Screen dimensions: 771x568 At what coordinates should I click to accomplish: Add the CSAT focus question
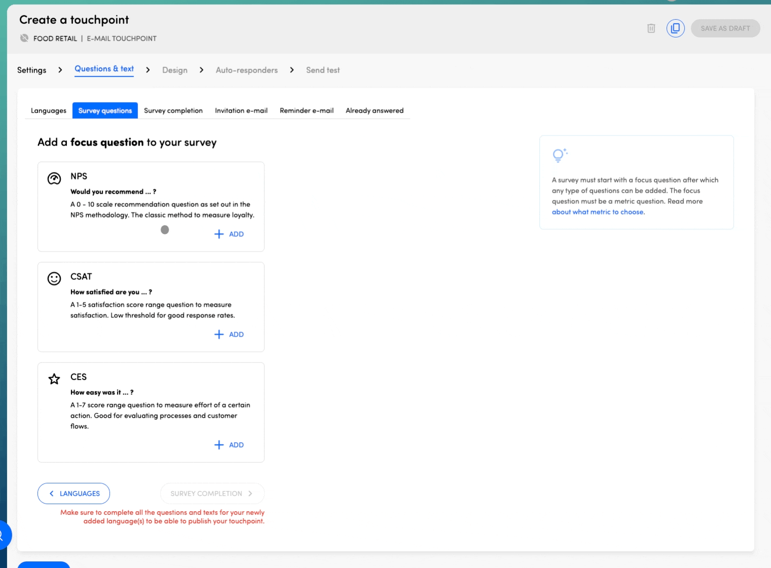click(229, 334)
